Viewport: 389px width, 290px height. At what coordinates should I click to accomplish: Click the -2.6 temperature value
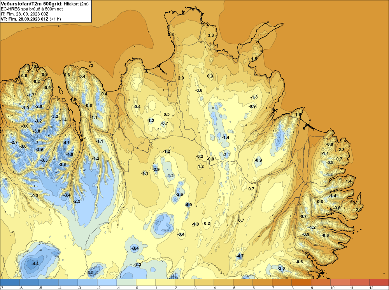179,194
